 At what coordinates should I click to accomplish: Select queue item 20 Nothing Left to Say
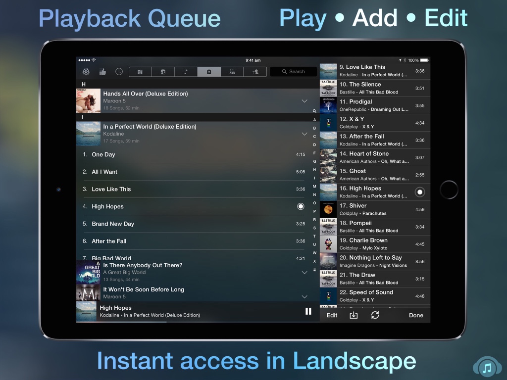(375, 261)
